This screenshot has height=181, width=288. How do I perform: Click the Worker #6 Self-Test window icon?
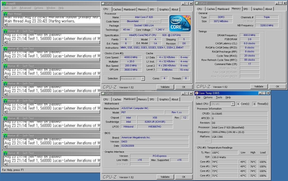coord(5,118)
